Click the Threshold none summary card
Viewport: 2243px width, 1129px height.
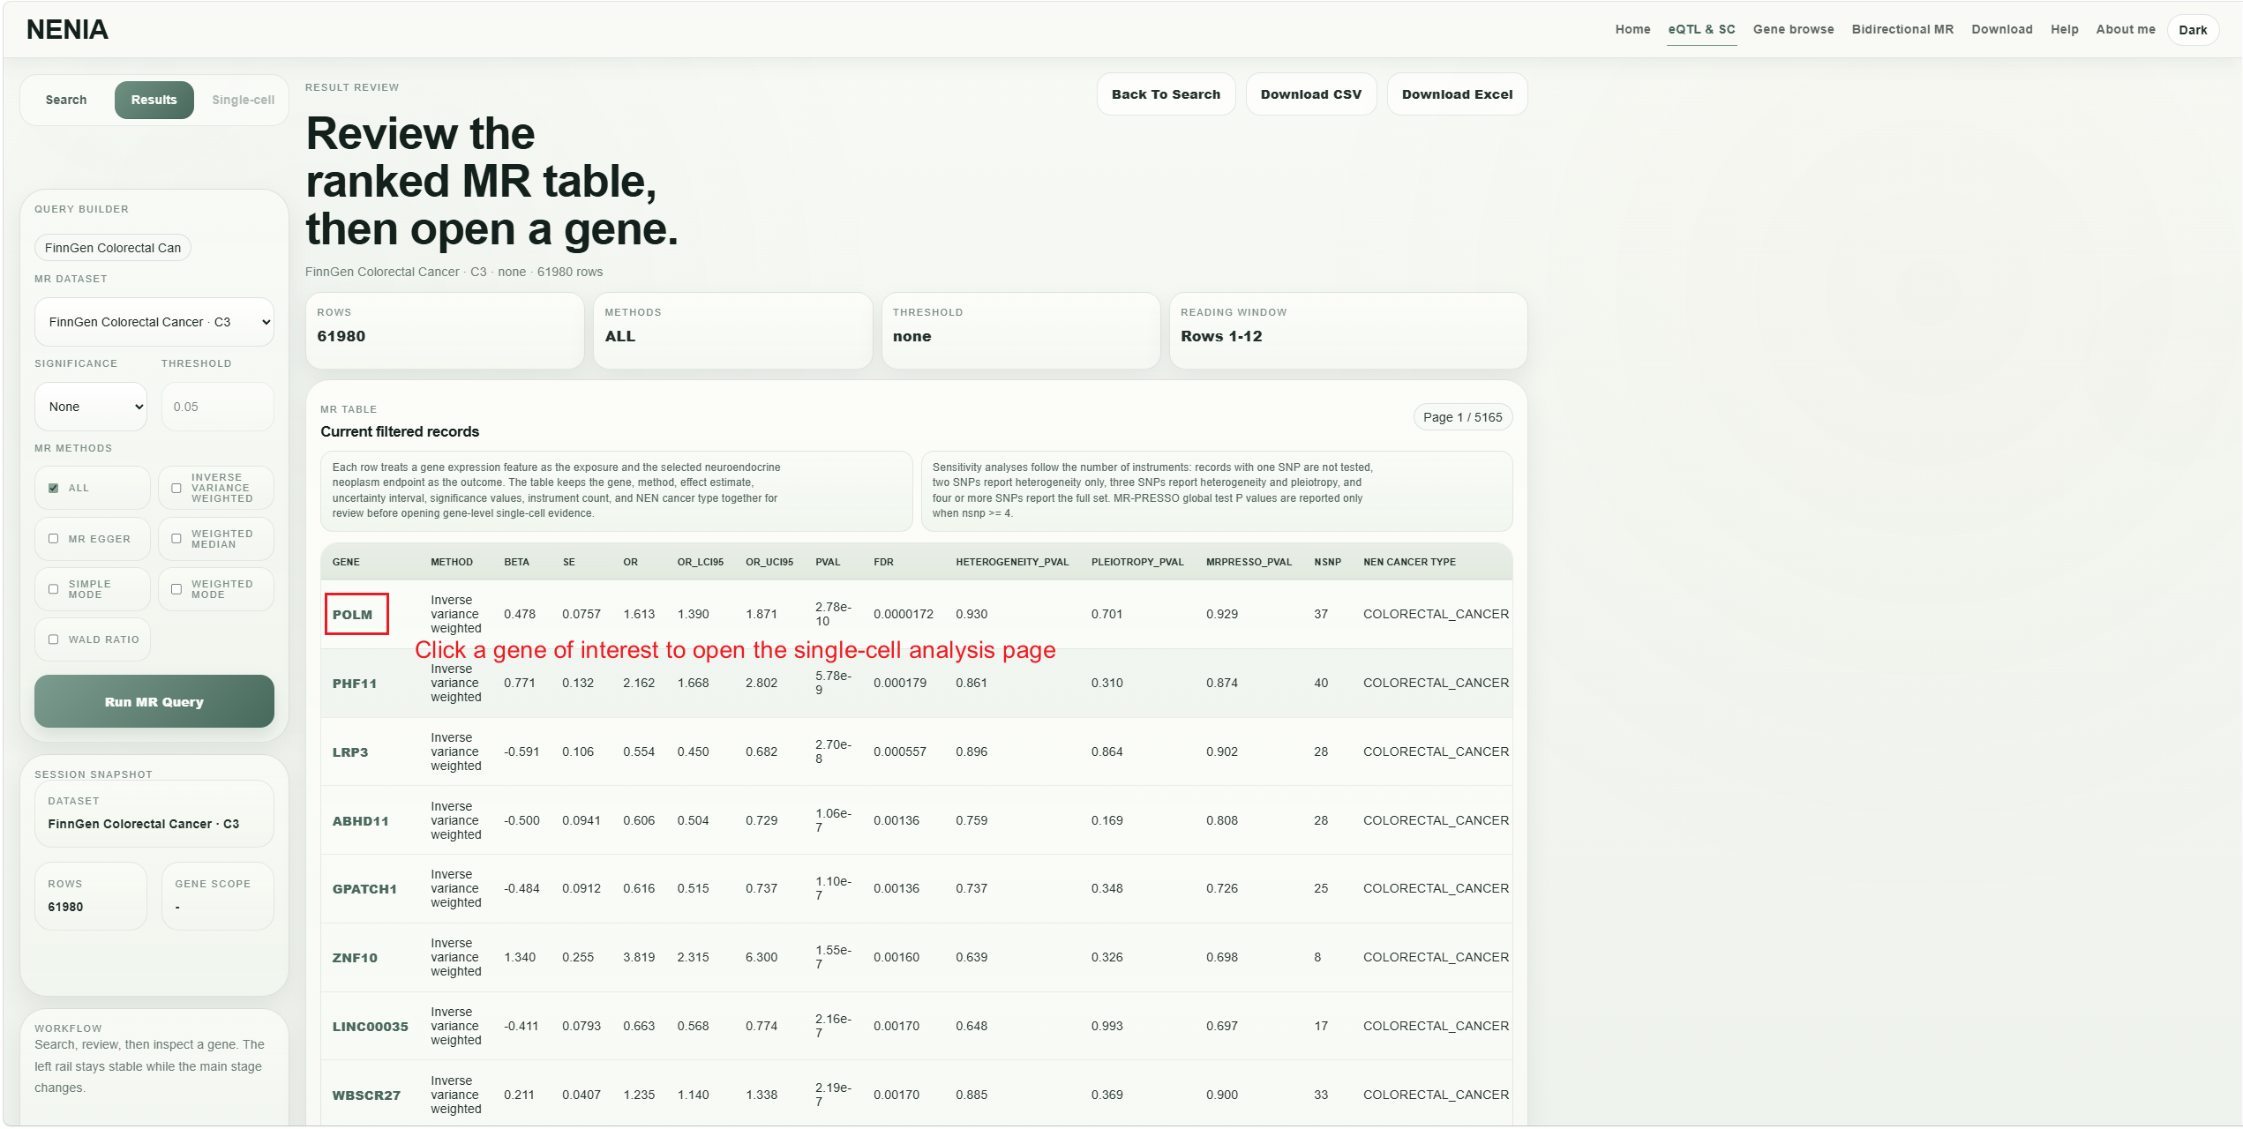(x=1021, y=331)
